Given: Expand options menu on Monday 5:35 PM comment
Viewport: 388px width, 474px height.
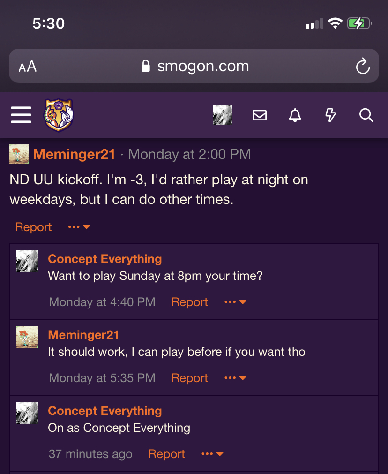Looking at the screenshot, I should click(x=235, y=377).
